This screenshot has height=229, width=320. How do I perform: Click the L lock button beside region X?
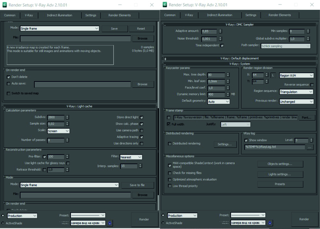pyautogui.click(x=273, y=75)
